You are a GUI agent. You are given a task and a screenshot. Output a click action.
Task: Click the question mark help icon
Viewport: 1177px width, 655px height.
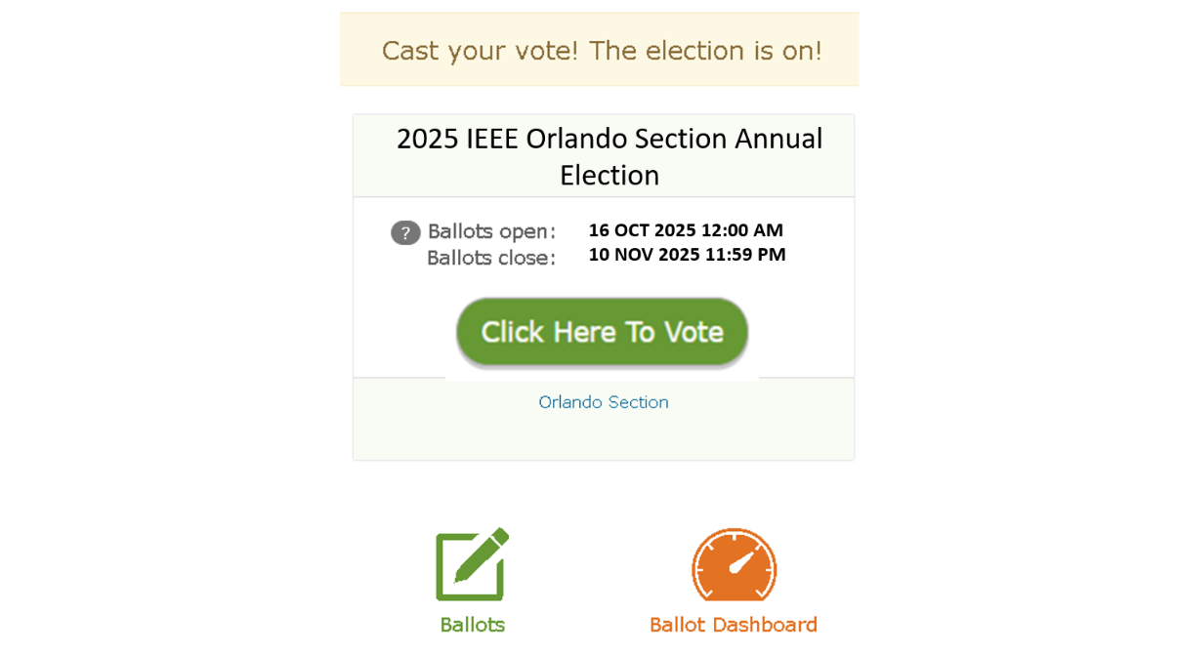coord(405,232)
